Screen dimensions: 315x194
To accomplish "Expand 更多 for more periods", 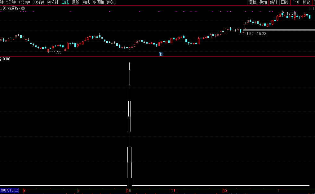I will (111, 2).
